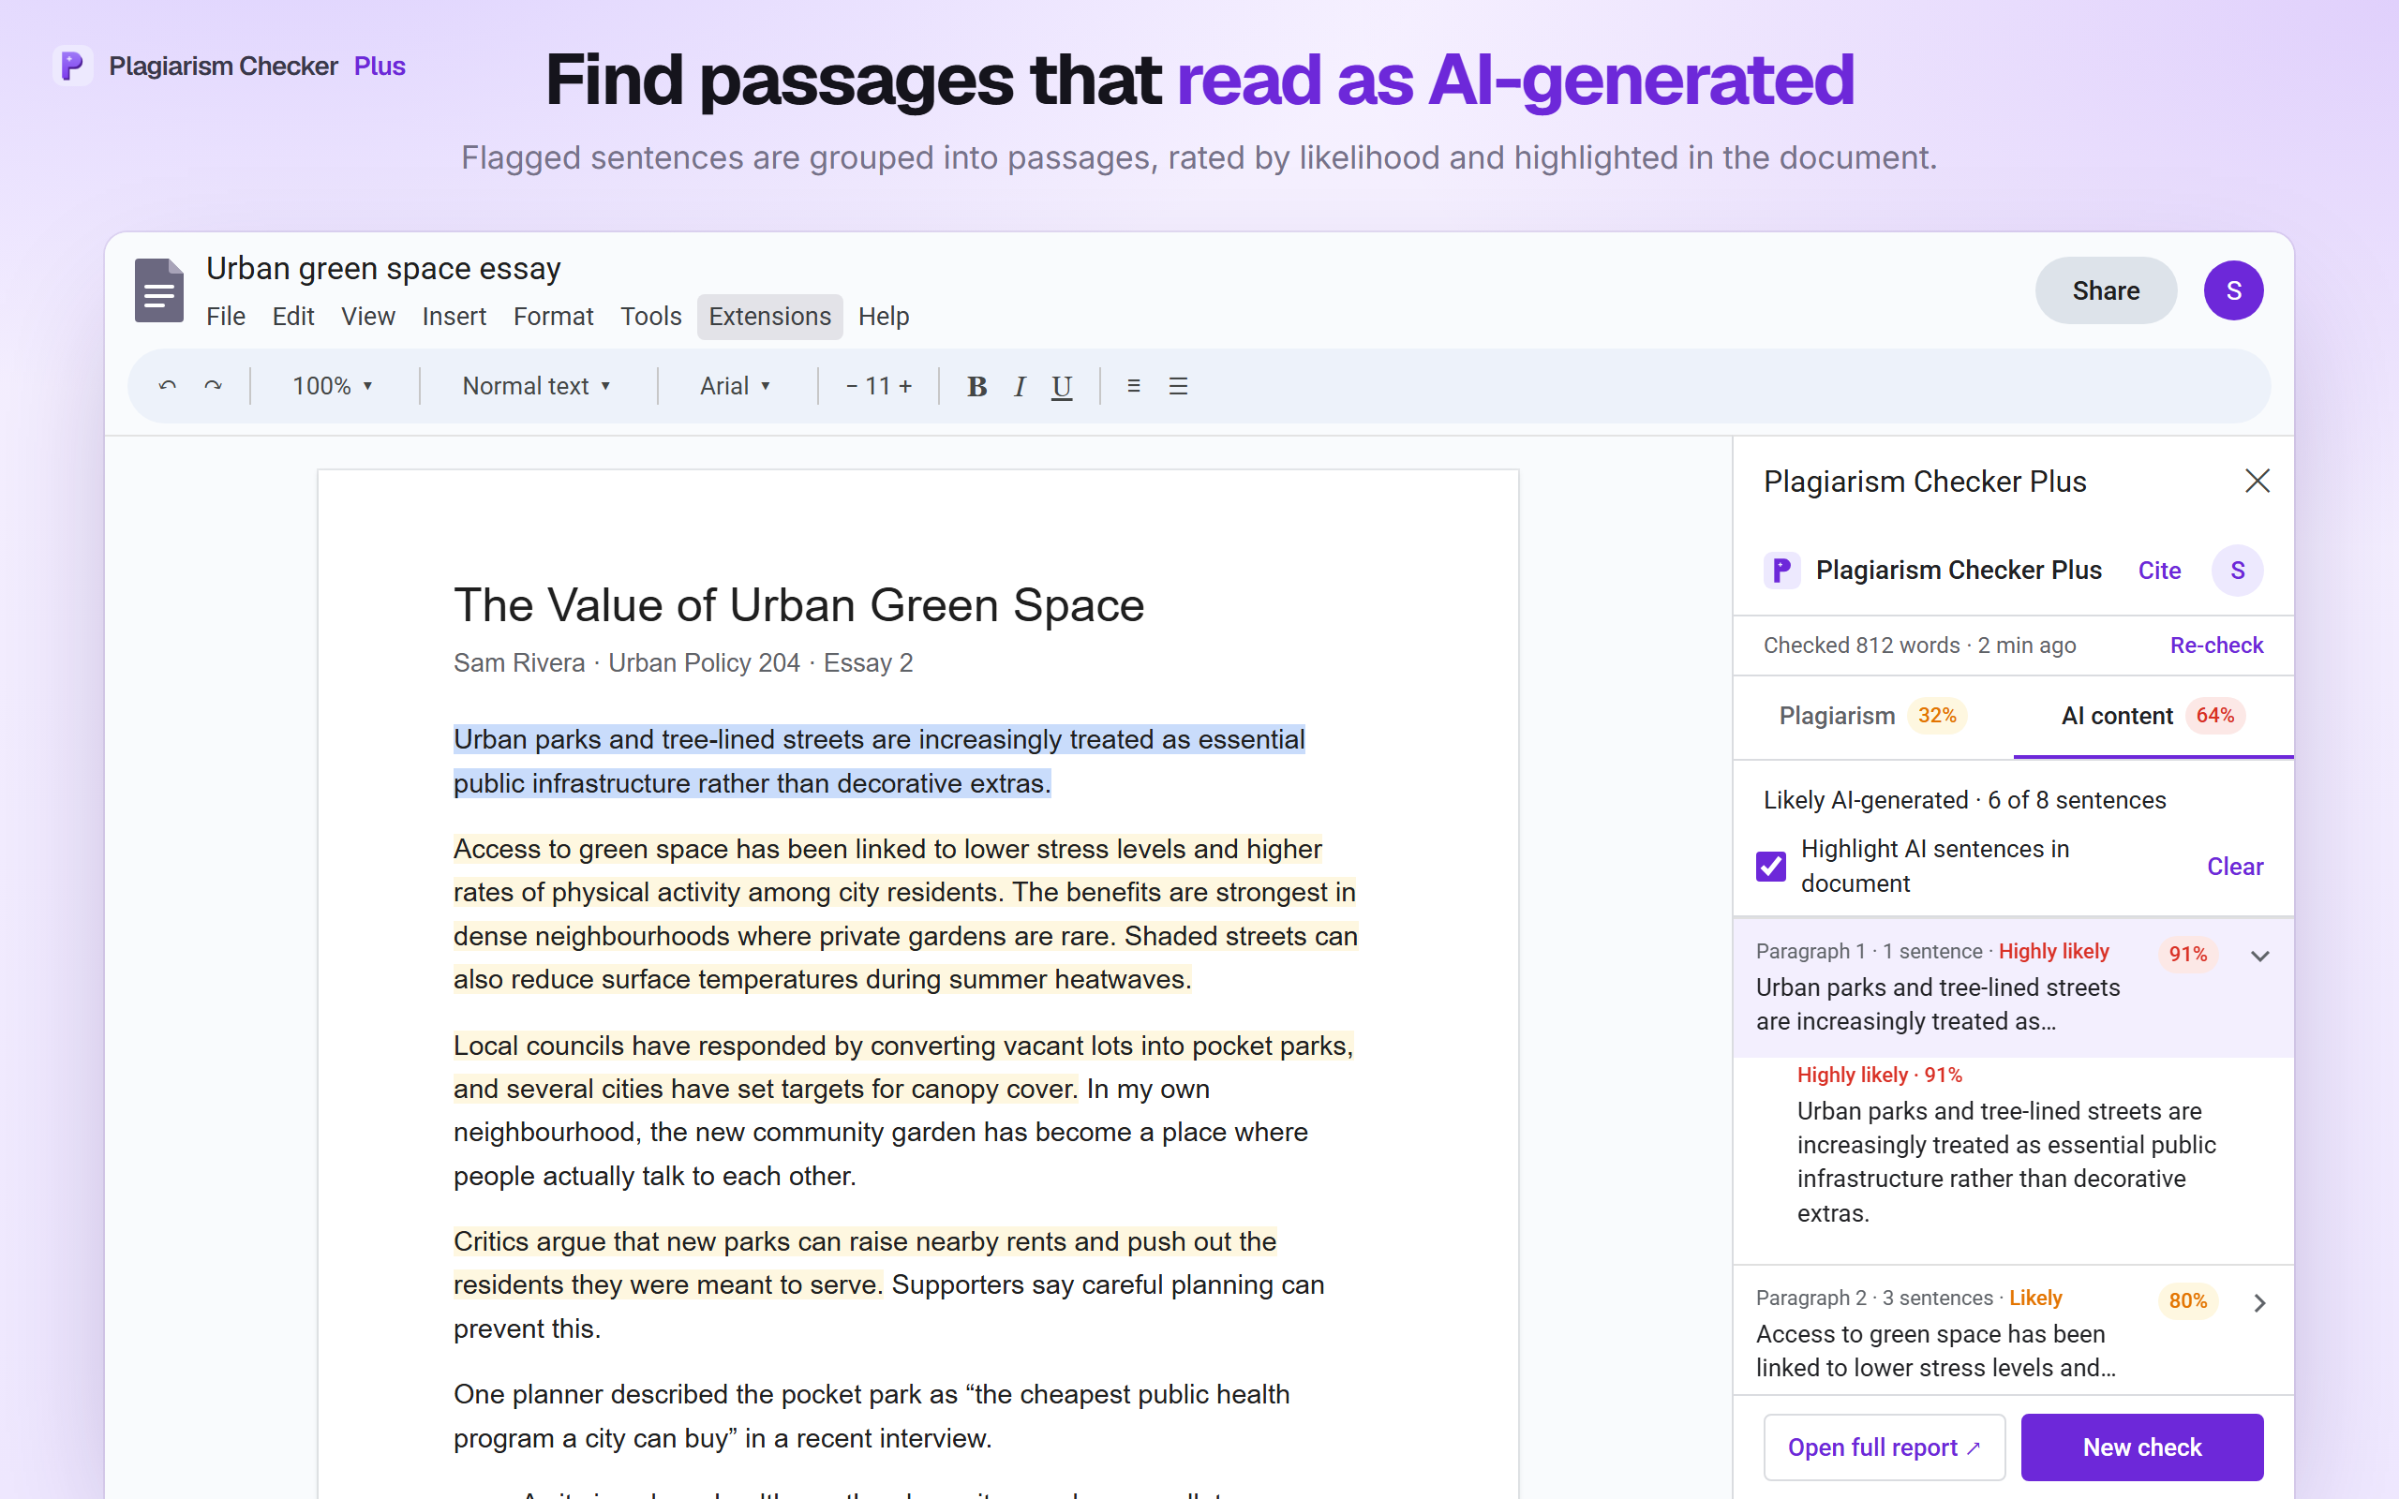Click the Highly likely · 91% label
The height and width of the screenshot is (1499, 2399).
1879,1075
